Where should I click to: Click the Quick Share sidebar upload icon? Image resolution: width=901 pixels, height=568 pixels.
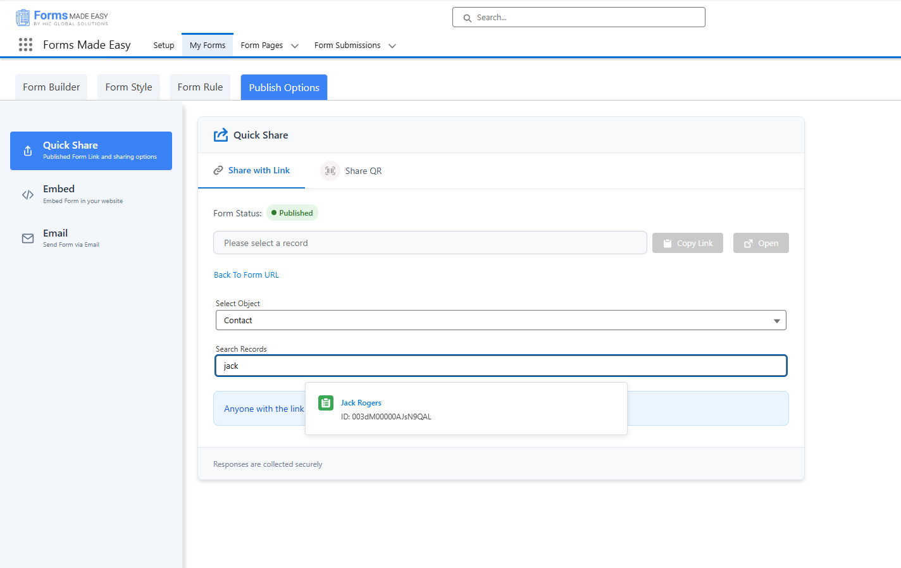click(28, 151)
